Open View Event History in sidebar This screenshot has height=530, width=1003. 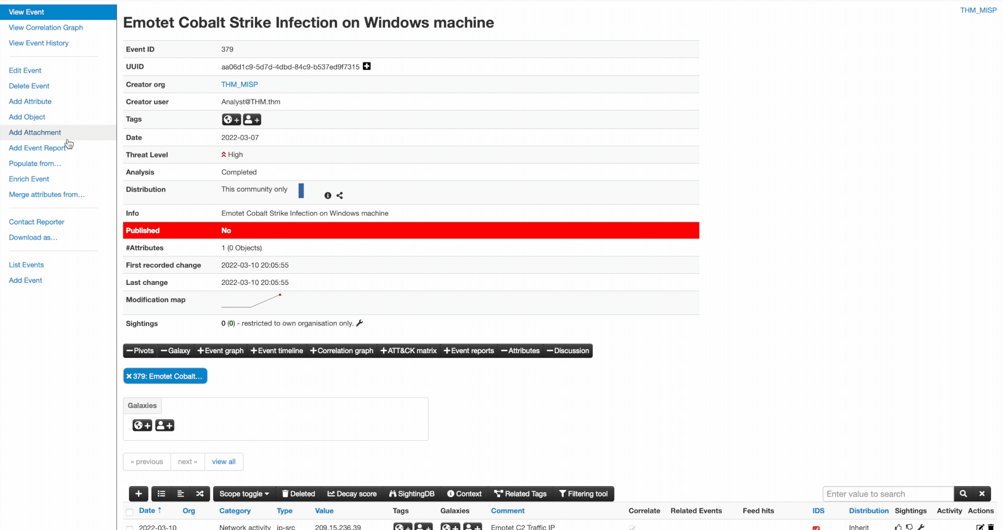point(39,43)
